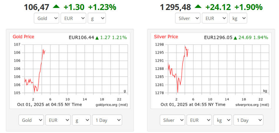Expand the Gold dropdown below the gold chart
279x133 pixels.
click(31, 120)
